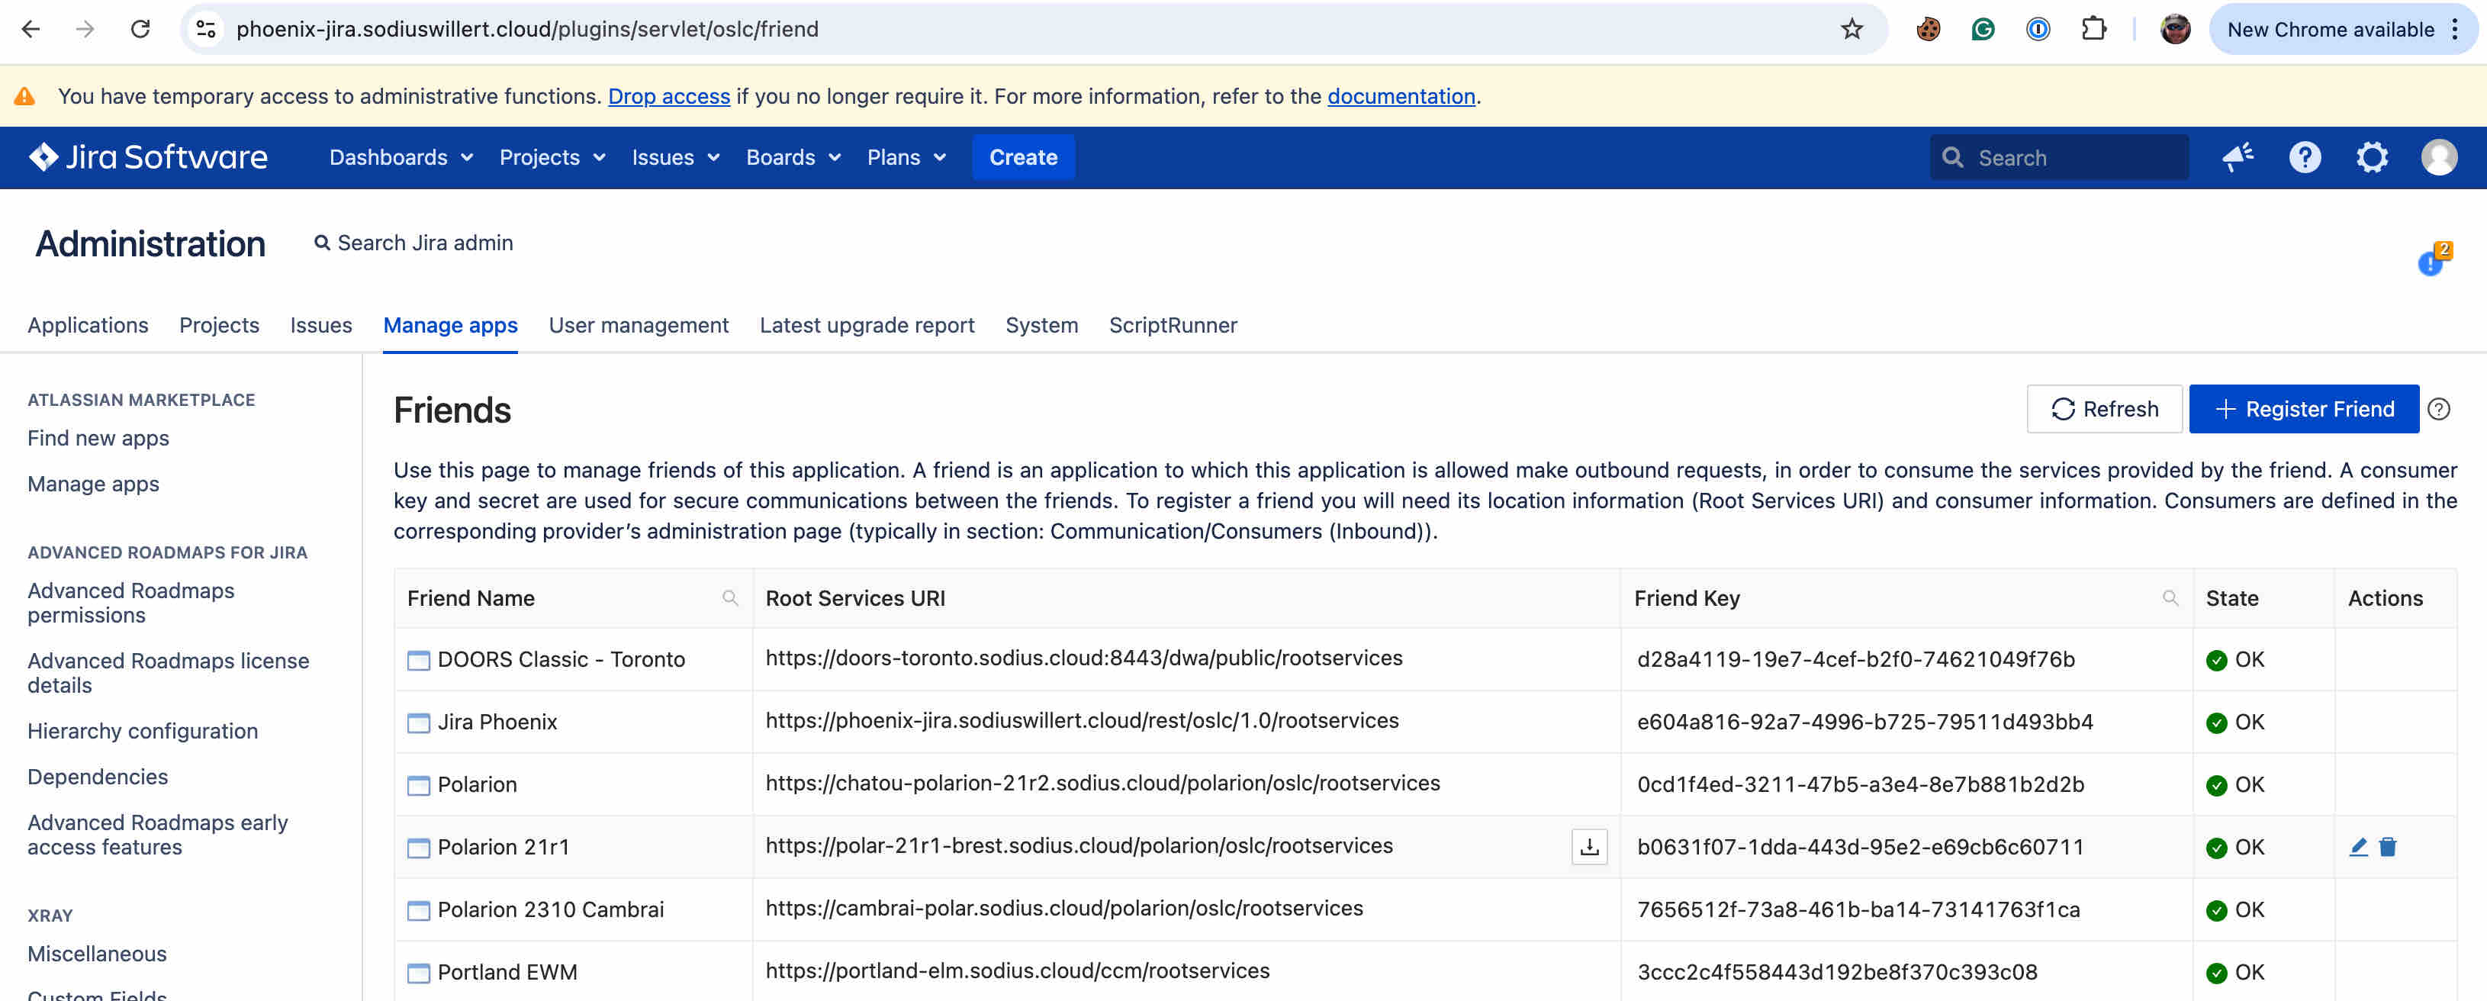Viewport: 2487px width, 1001px height.
Task: Expand the Projects dropdown in navbar
Action: pyautogui.click(x=552, y=157)
